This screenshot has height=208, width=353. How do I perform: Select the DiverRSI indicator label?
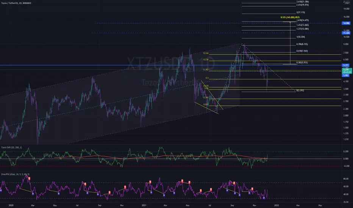point(15,174)
